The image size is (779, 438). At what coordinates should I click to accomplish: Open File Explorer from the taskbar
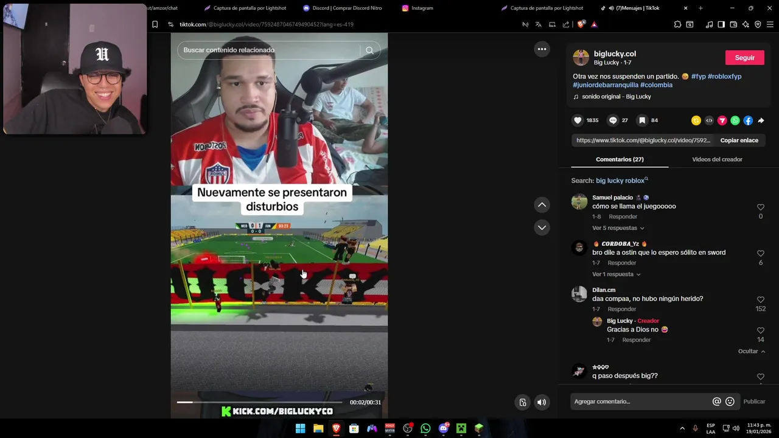point(318,428)
